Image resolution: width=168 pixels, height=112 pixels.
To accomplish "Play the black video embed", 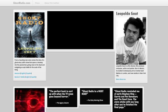I will tap(80, 30).
